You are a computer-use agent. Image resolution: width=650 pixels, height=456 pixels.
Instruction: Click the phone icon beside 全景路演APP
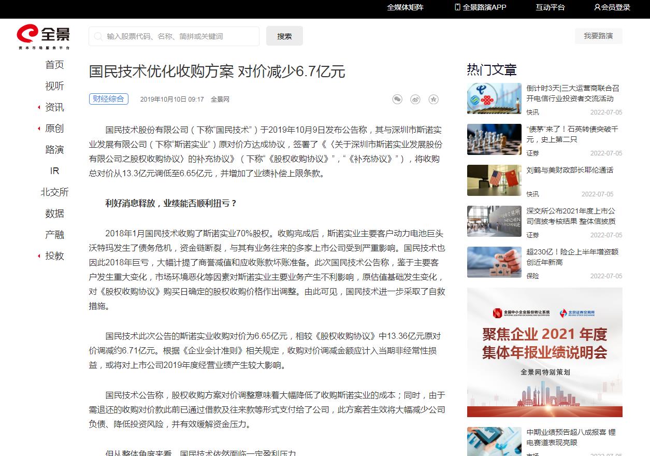pos(457,7)
